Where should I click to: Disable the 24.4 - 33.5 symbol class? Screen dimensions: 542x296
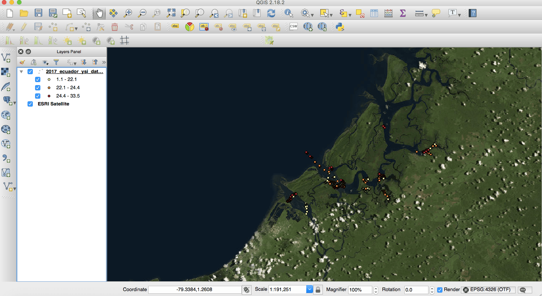click(x=38, y=96)
